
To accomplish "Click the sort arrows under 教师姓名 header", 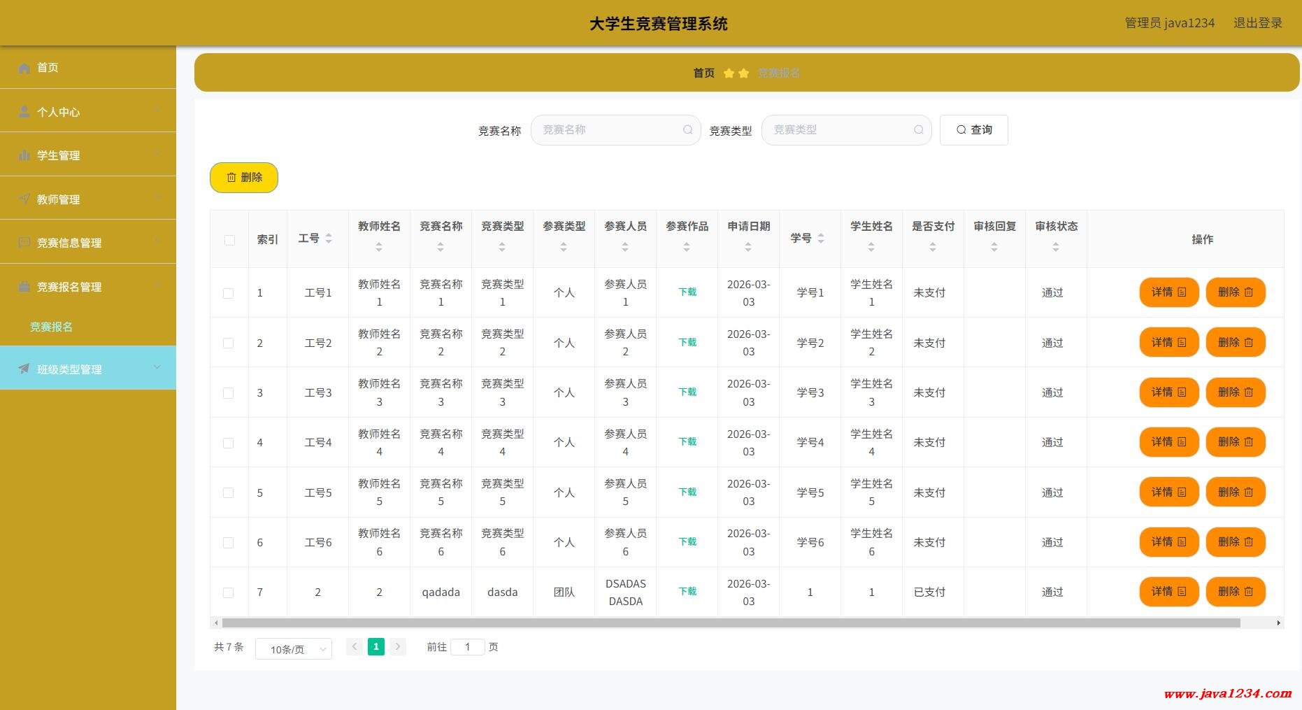I will pyautogui.click(x=379, y=247).
